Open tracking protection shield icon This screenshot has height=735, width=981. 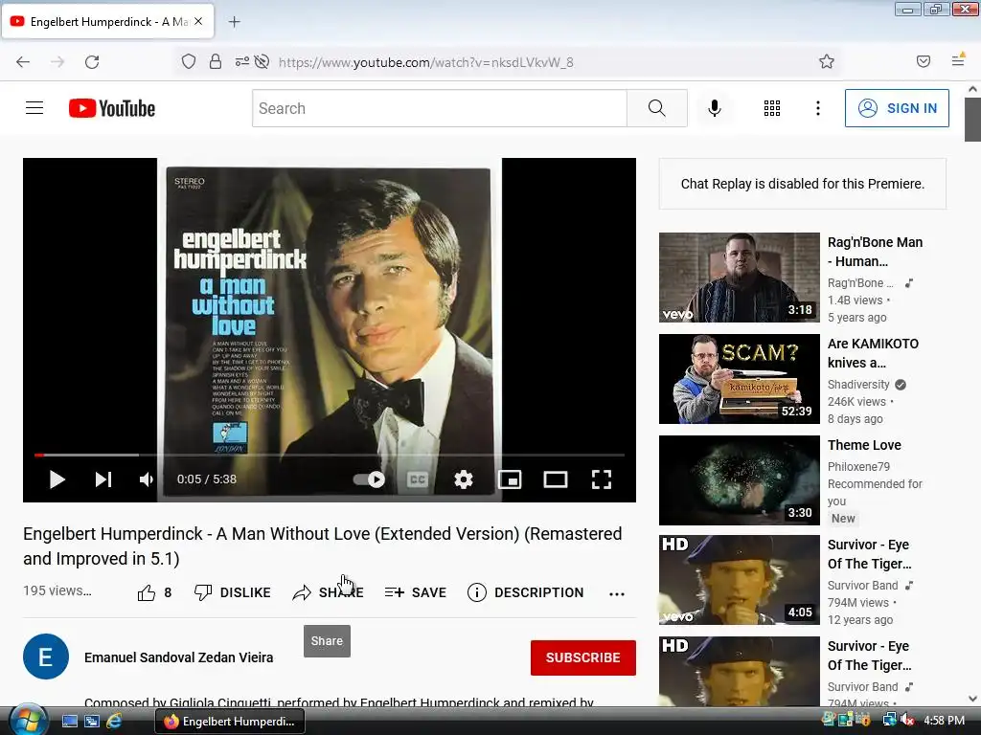pos(189,61)
